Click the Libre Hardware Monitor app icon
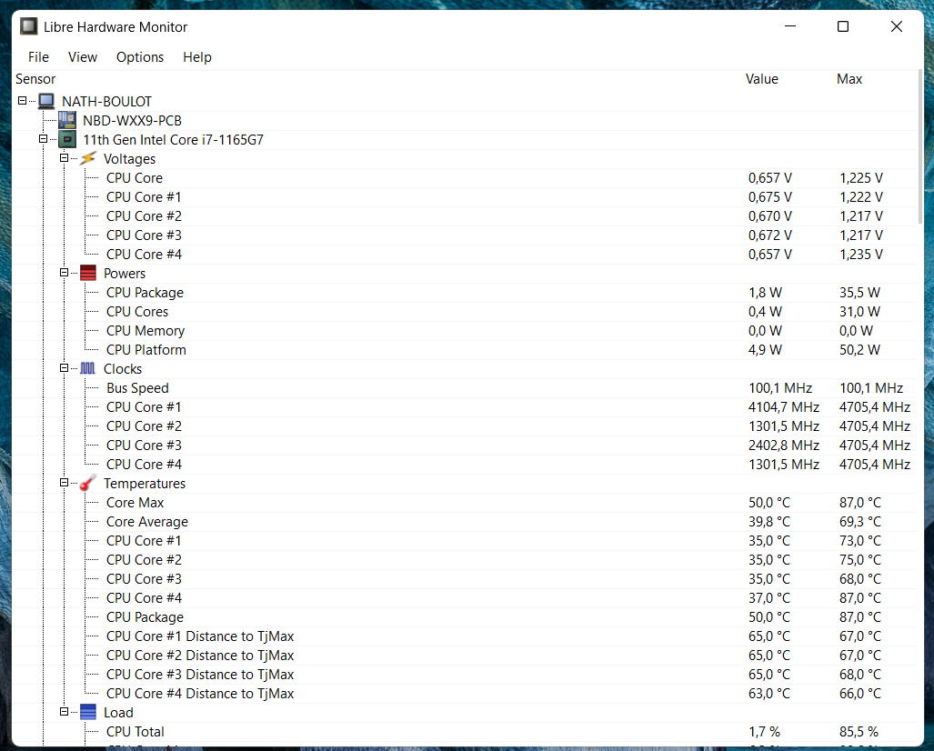Image resolution: width=934 pixels, height=751 pixels. click(28, 26)
